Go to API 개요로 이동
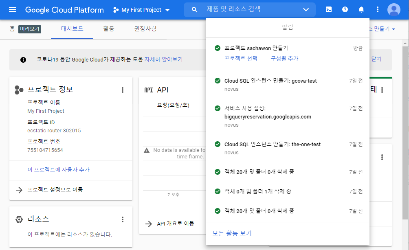Image resolution: width=409 pixels, height=250 pixels. [x=176, y=224]
